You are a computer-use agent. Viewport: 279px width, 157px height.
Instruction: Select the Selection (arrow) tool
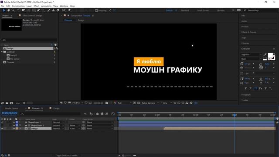(4, 10)
